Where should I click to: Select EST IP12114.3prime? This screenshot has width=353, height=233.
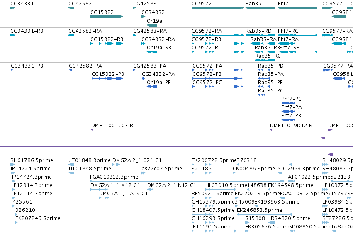(32, 194)
